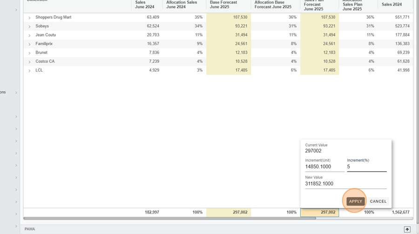
Task: Expand the LCL row
Action: [x=29, y=71]
